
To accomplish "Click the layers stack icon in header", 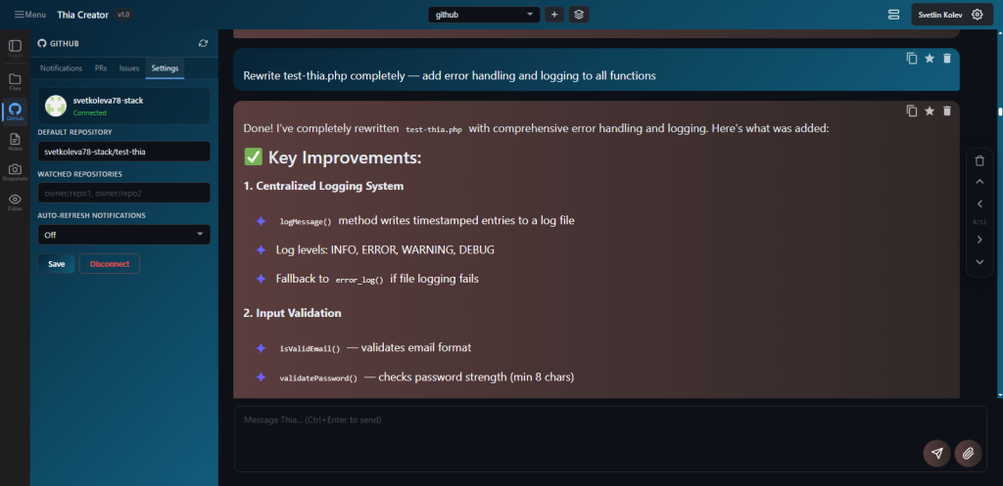I will 579,14.
